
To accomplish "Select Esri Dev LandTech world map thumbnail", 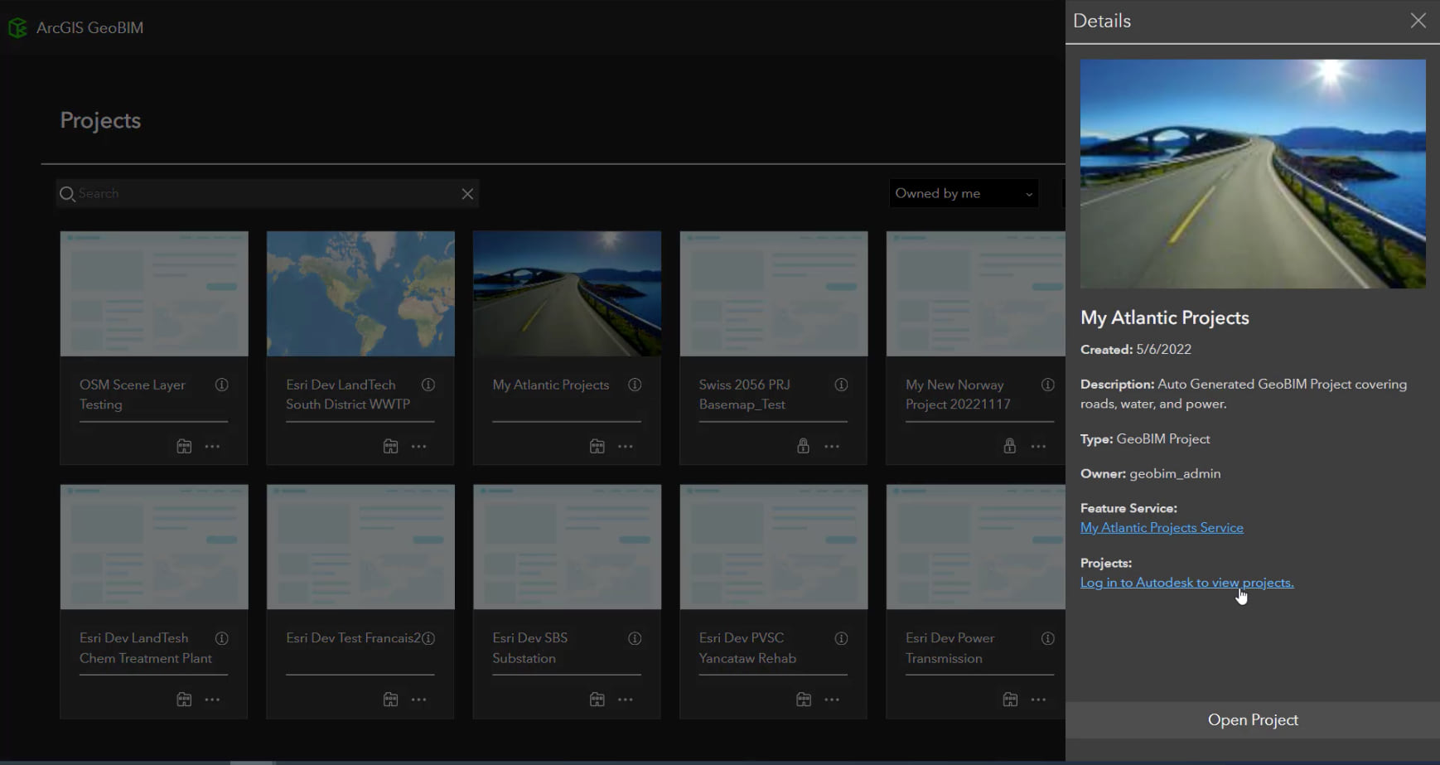I will [360, 294].
